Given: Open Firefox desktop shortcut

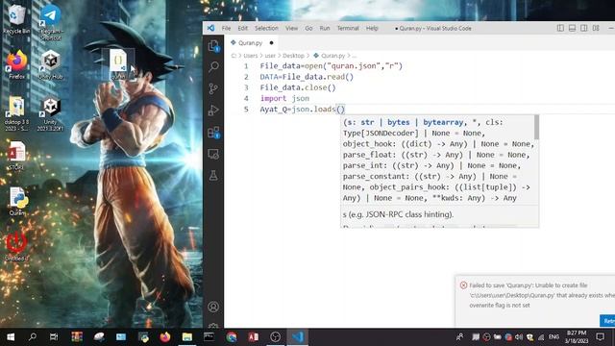Looking at the screenshot, I should coord(16,65).
